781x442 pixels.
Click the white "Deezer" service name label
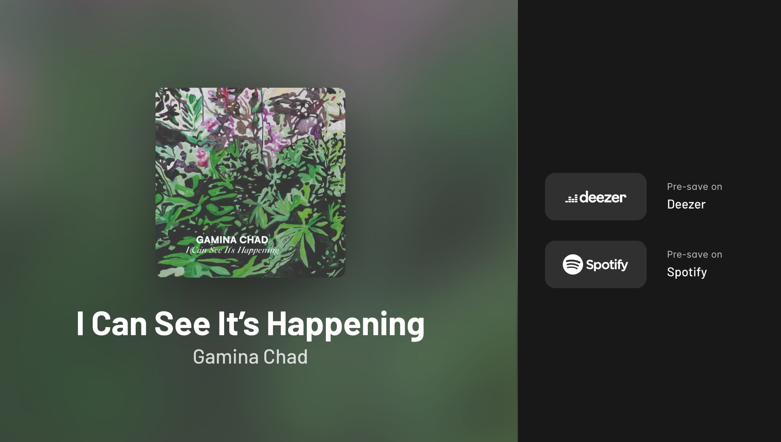pyautogui.click(x=686, y=204)
